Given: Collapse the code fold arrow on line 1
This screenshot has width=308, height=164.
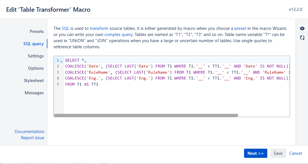Looking at the screenshot, I should point(61,61).
